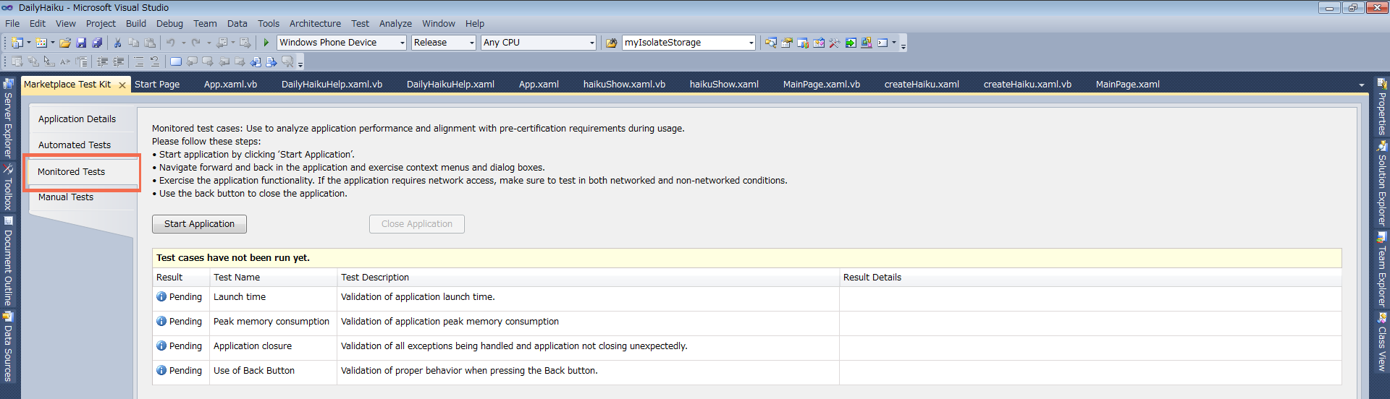Image resolution: width=1390 pixels, height=399 pixels.
Task: Open the Undo history dropdown arrow
Action: (184, 43)
